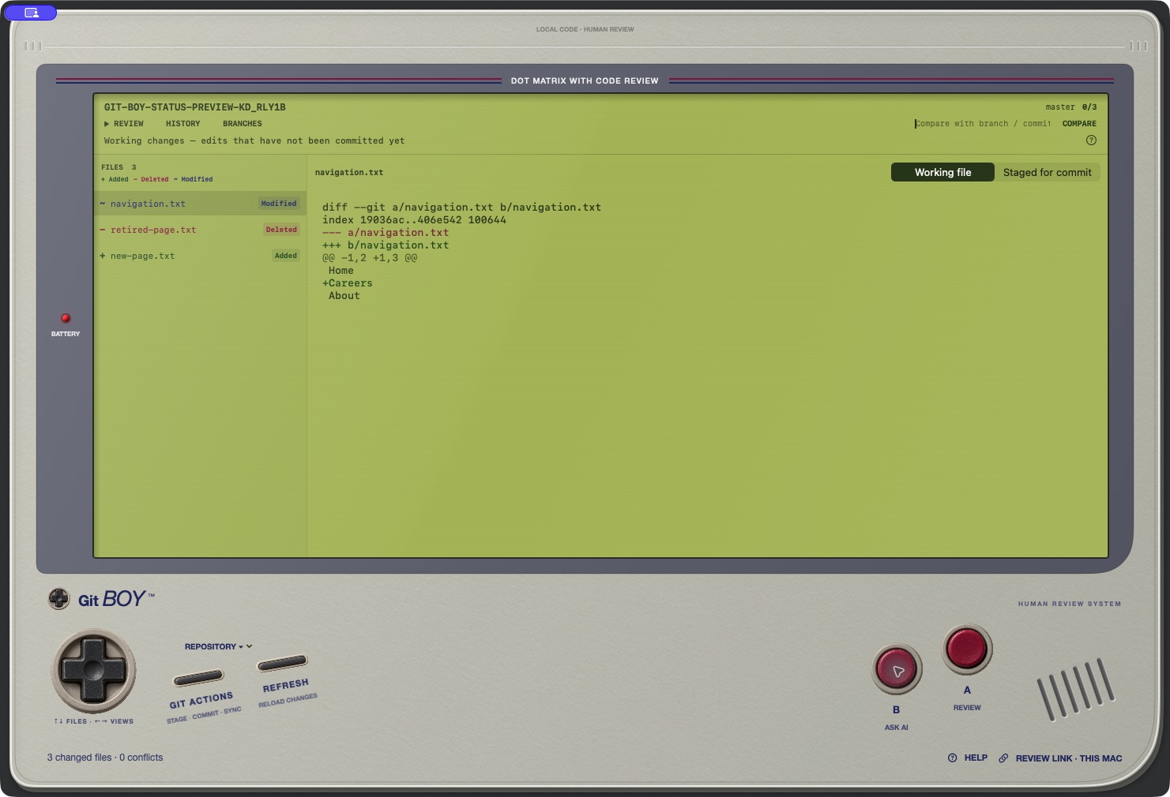This screenshot has width=1170, height=797.
Task: Select navigation.txt in the files list
Action: (200, 204)
